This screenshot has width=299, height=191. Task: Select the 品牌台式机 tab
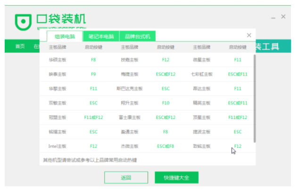[137, 36]
